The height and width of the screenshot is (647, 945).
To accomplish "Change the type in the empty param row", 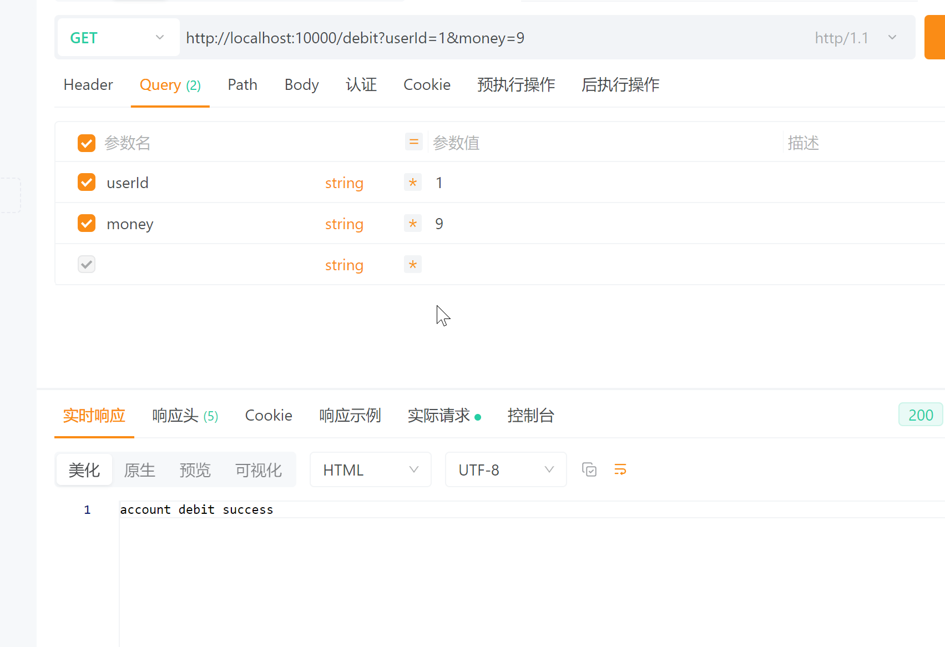I will 344,265.
